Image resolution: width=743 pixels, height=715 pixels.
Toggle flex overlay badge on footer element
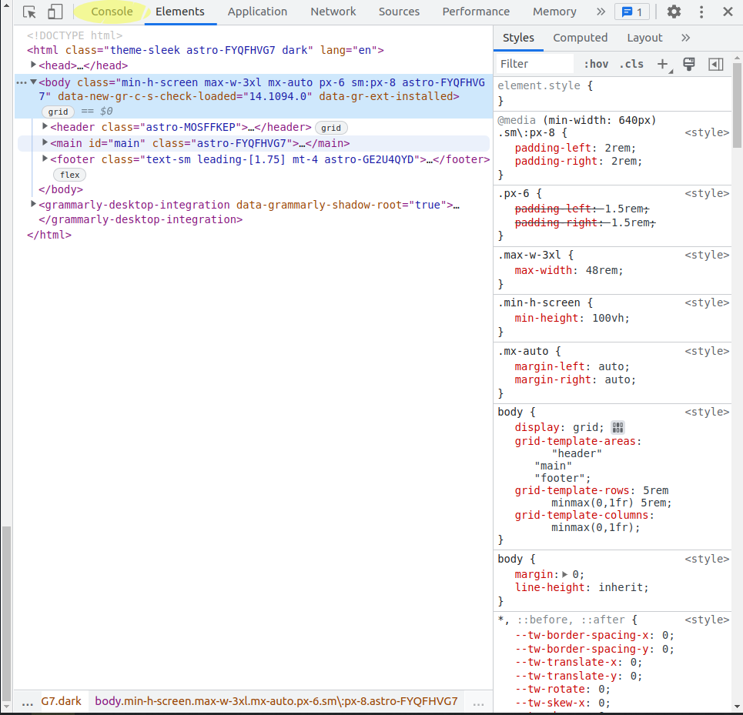69,175
